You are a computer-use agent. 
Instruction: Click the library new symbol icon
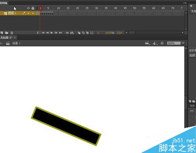[190, 101]
